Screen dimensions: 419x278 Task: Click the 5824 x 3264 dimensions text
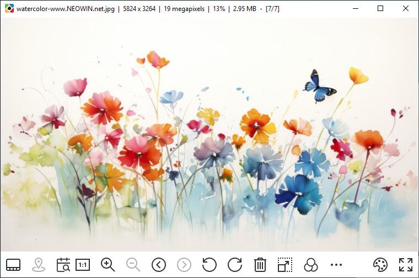pos(139,9)
